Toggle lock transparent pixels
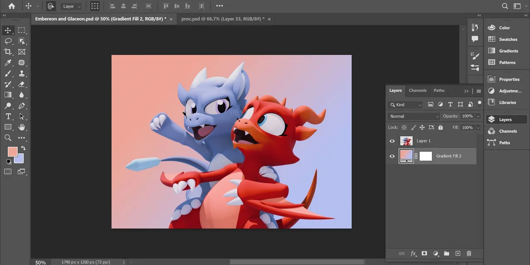530x265 pixels. click(404, 128)
